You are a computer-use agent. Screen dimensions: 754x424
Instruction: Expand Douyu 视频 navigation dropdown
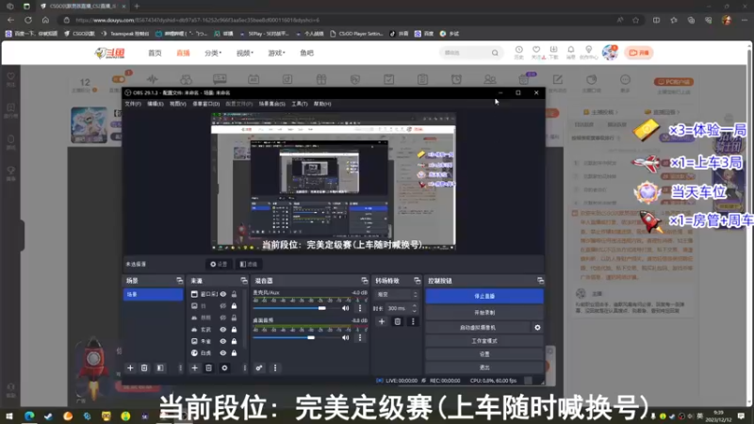tap(245, 53)
